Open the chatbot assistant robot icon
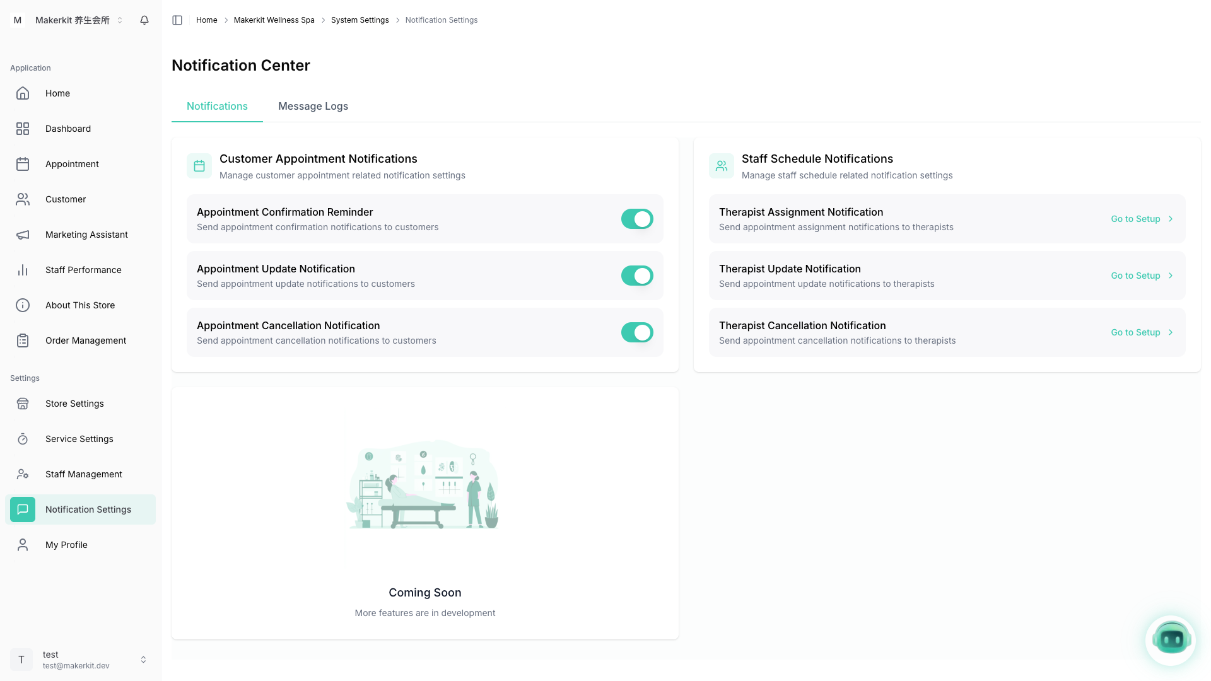The image size is (1211, 681). [x=1171, y=640]
